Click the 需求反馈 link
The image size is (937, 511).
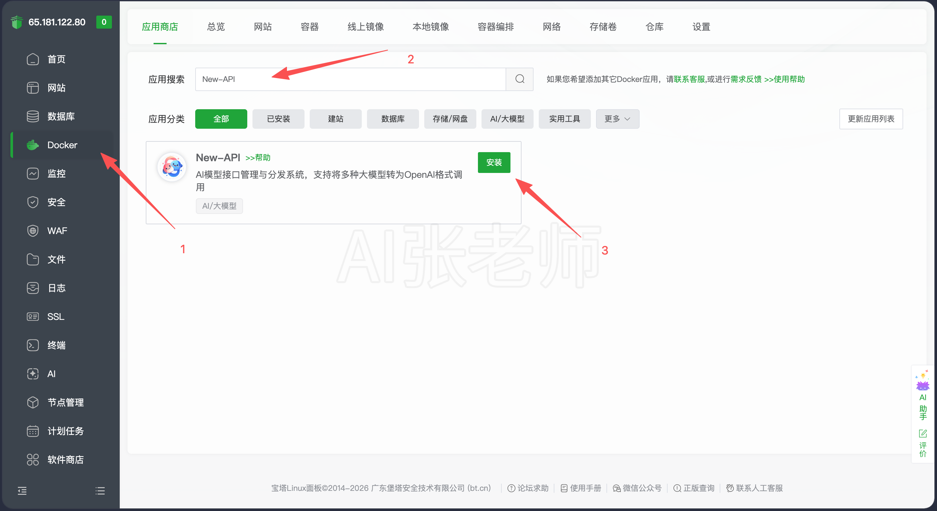[746, 79]
